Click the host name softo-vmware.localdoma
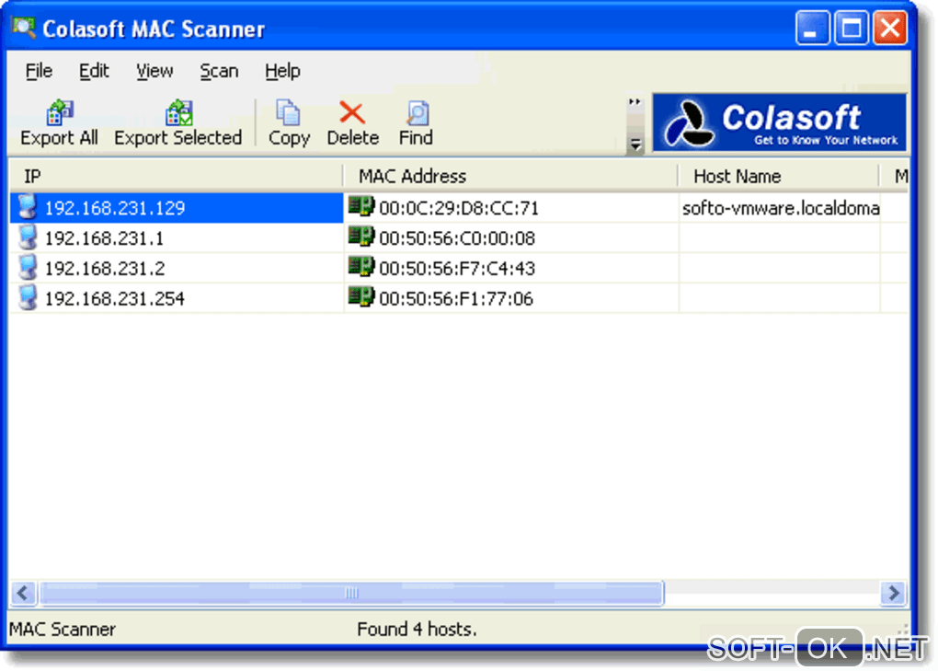Image resolution: width=938 pixels, height=671 pixels. [x=781, y=208]
